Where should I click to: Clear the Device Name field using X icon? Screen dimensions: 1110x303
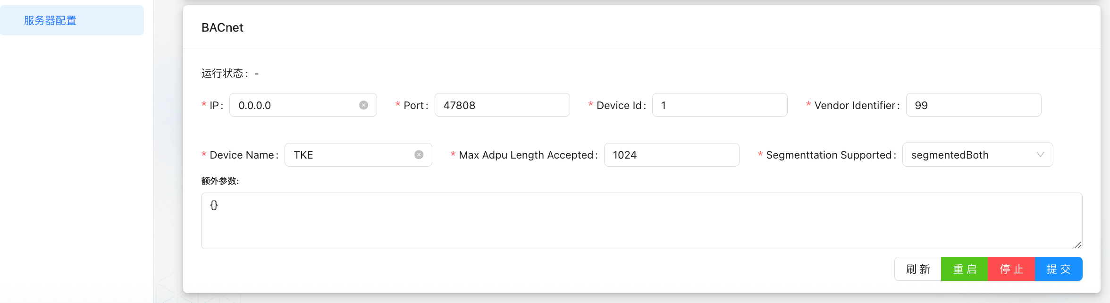[419, 155]
